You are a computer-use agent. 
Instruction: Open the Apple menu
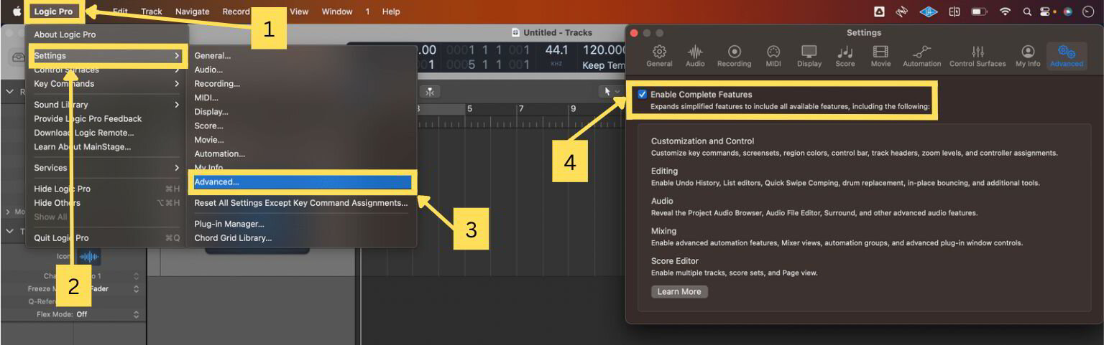(17, 11)
